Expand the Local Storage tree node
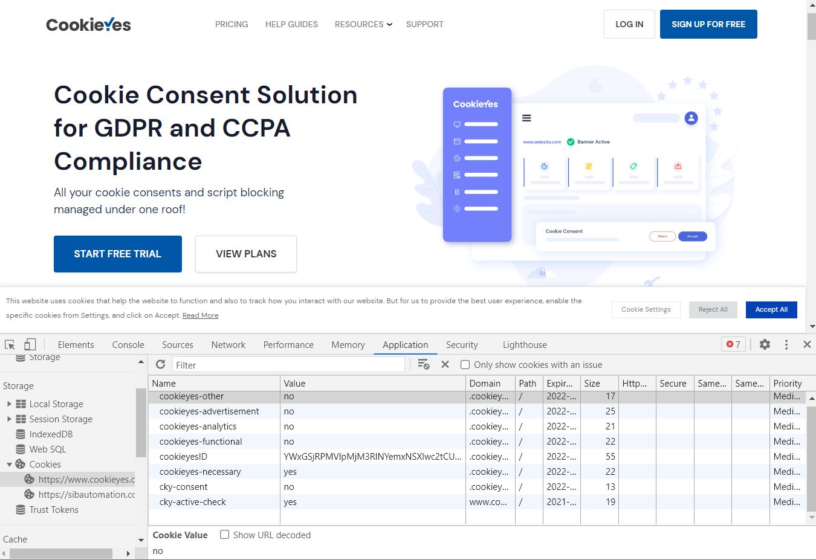 (x=9, y=404)
